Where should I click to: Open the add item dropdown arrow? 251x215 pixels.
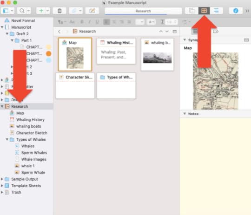(48, 11)
